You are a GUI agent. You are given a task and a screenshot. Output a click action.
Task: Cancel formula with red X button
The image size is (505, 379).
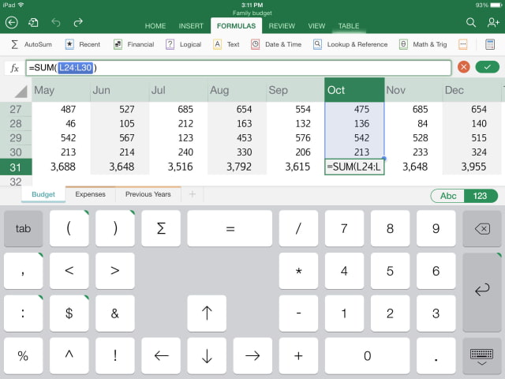463,68
